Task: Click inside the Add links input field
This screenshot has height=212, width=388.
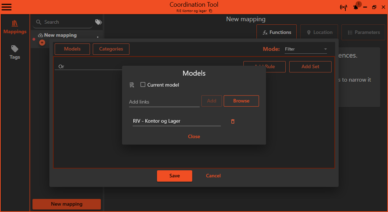Action: 164,101
